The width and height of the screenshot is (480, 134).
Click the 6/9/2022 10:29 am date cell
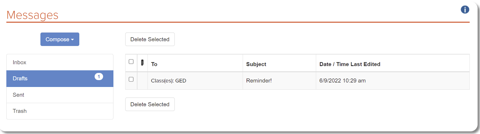click(x=392, y=81)
